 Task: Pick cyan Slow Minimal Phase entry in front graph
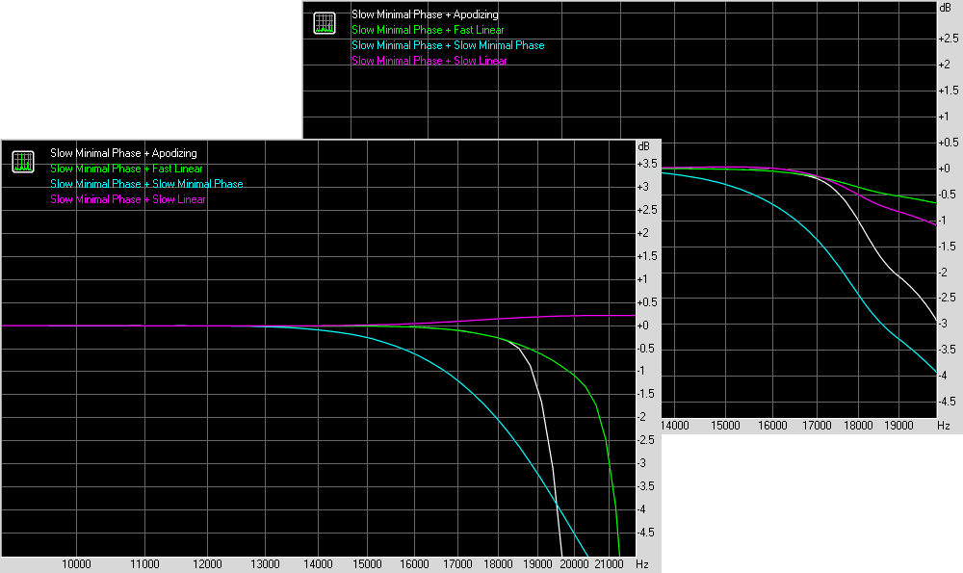tap(146, 184)
